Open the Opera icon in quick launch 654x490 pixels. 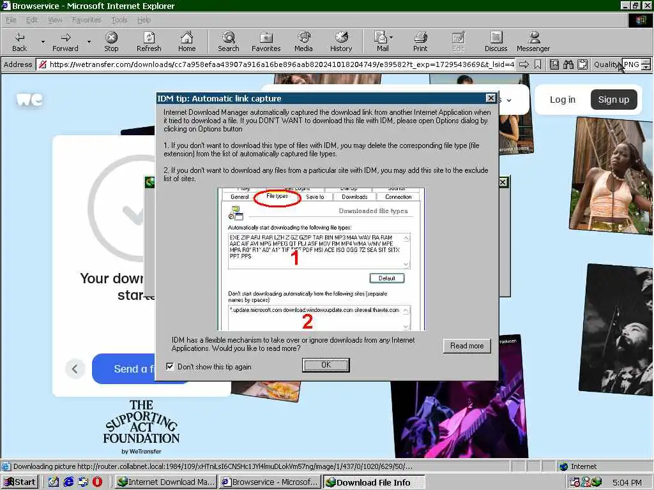97,482
